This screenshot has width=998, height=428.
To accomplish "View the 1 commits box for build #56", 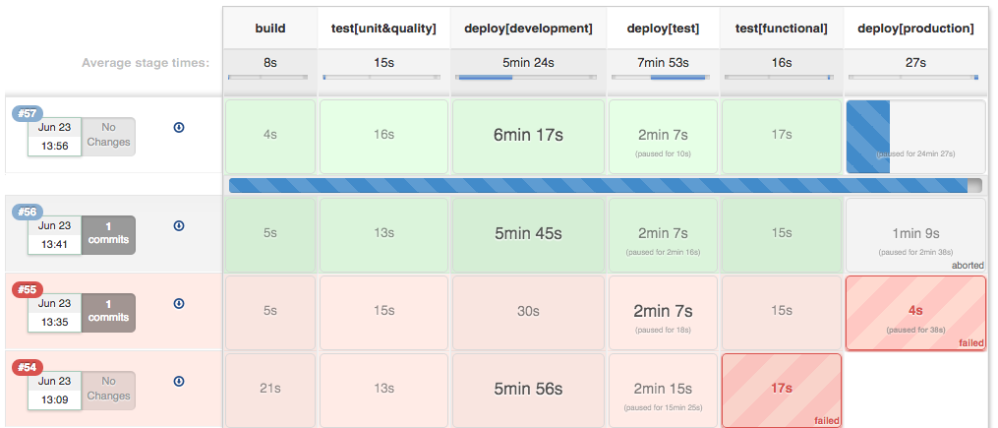I will (108, 235).
